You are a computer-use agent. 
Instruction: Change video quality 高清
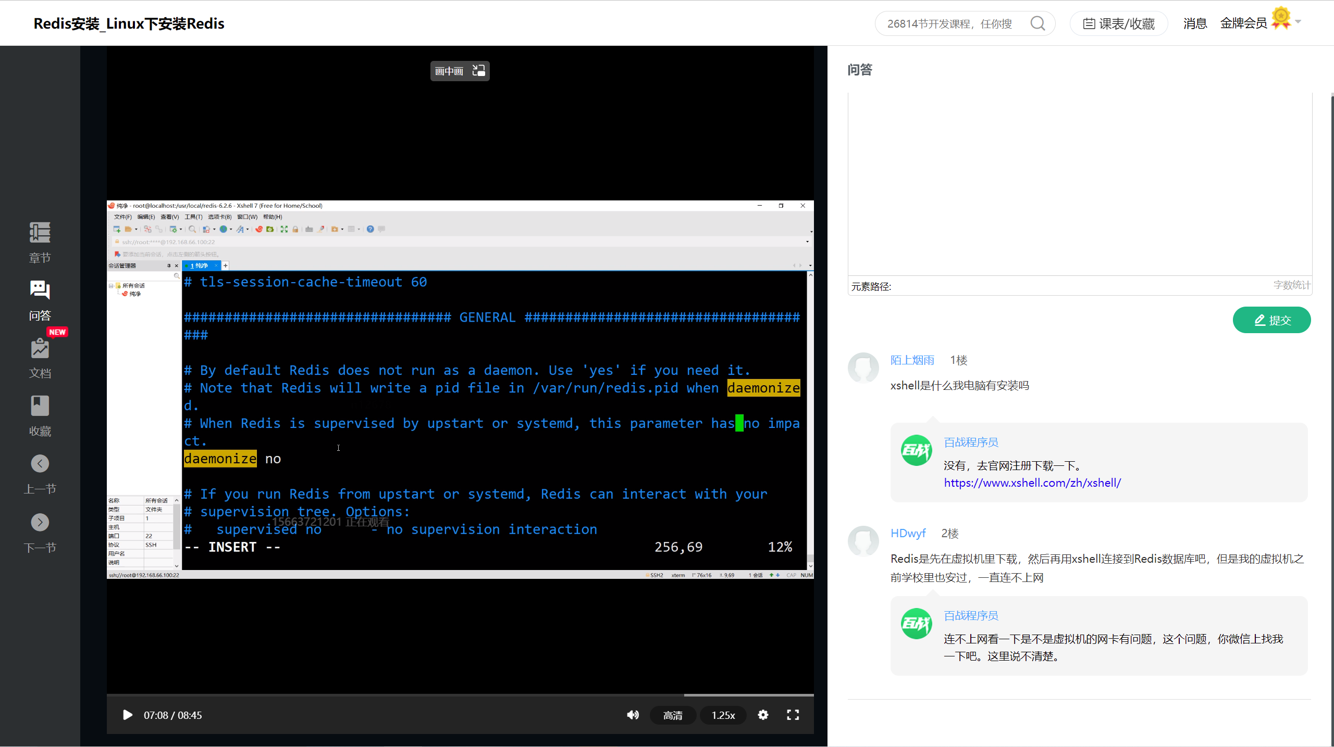pos(673,715)
